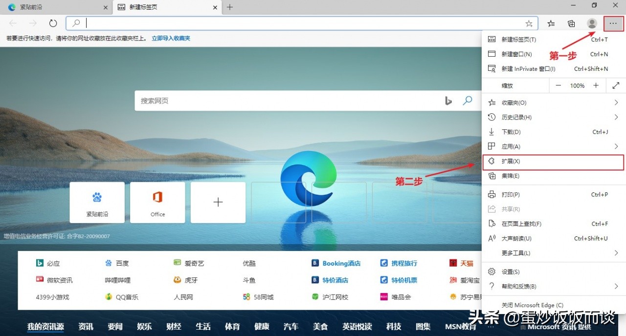This screenshot has width=626, height=336.
Task: Open the Favorites hub icon in toolbar
Action: click(551, 23)
